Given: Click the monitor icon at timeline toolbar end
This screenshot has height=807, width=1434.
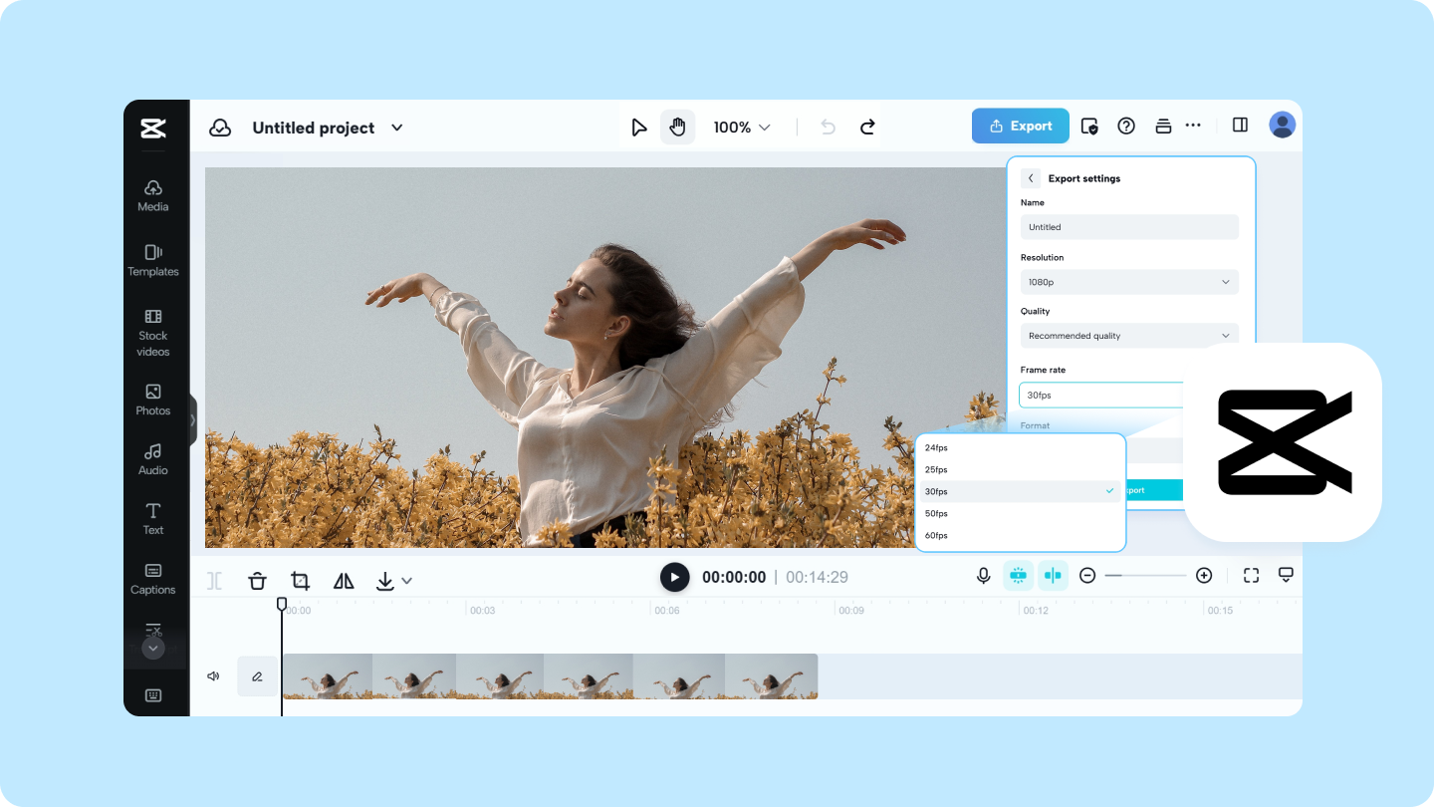Looking at the screenshot, I should tap(1286, 576).
